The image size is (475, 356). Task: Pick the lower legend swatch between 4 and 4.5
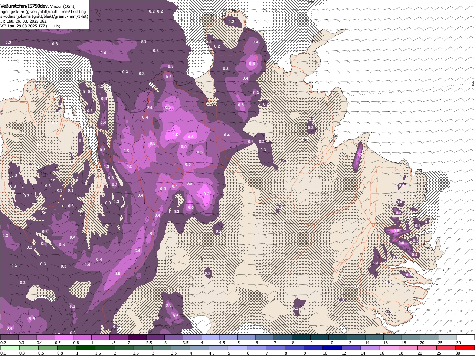point(199,348)
